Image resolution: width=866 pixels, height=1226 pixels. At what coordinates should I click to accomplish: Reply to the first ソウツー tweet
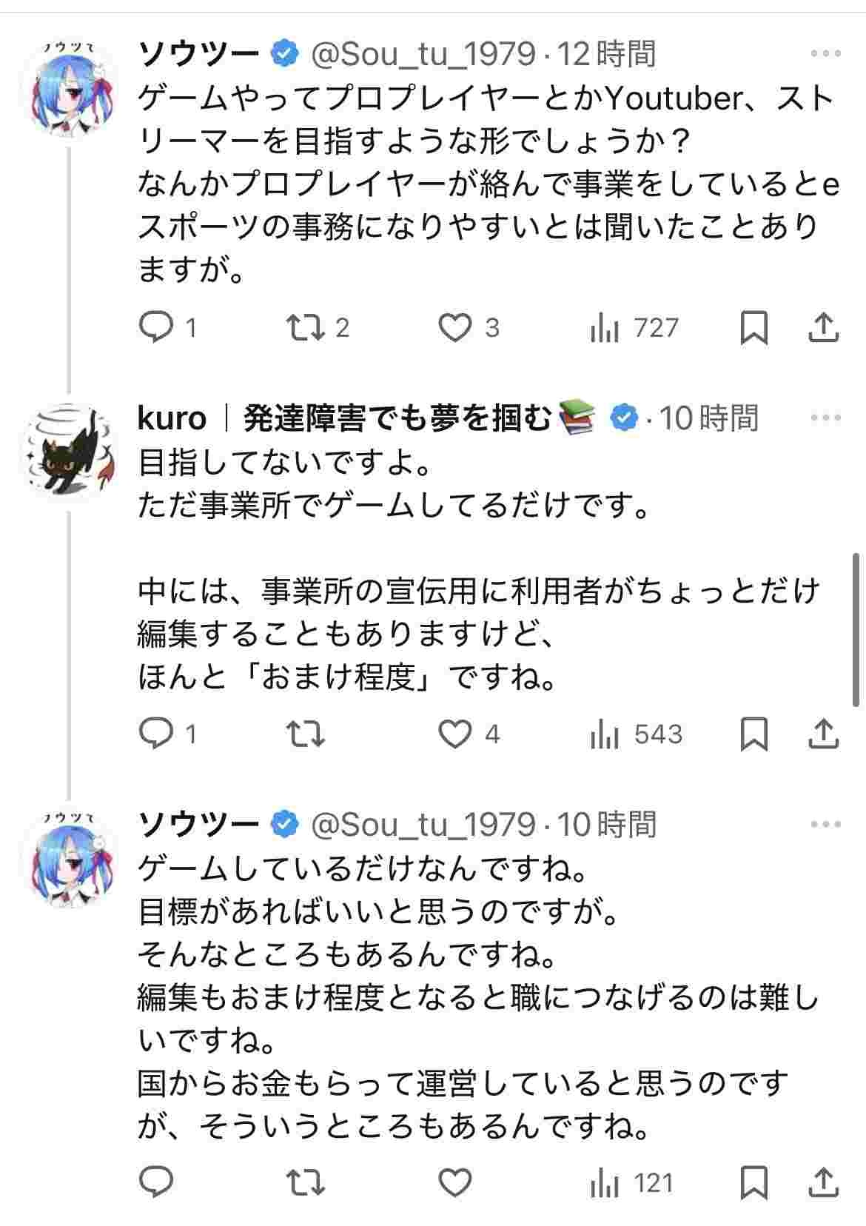(x=156, y=327)
